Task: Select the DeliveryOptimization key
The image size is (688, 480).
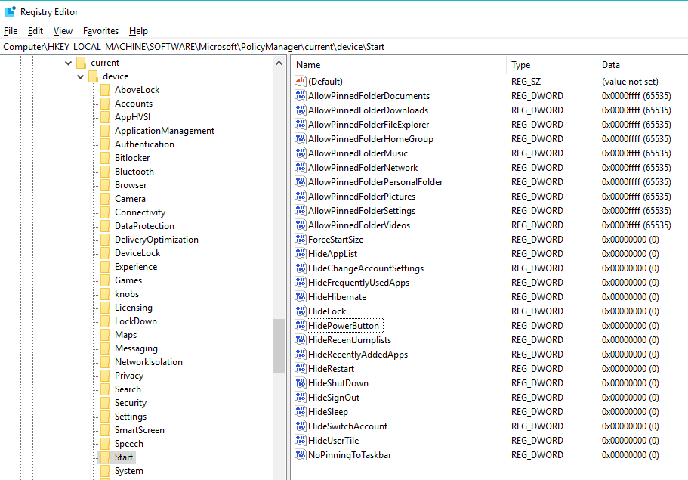Action: [156, 240]
